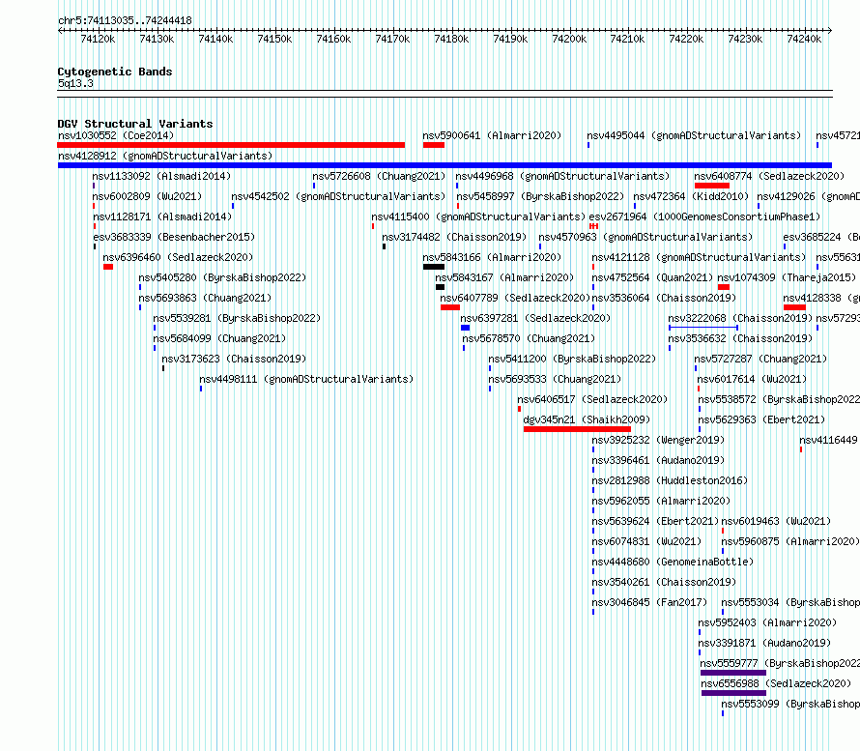The image size is (860, 751).
Task: Select the red nsv5900641 (Almarri2020) bar
Action: click(433, 145)
